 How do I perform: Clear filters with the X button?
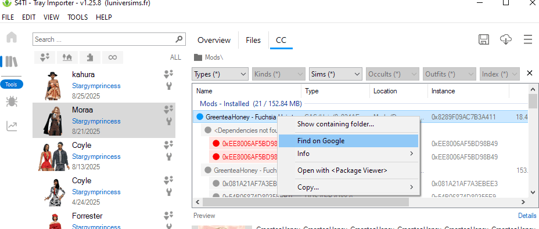[530, 73]
